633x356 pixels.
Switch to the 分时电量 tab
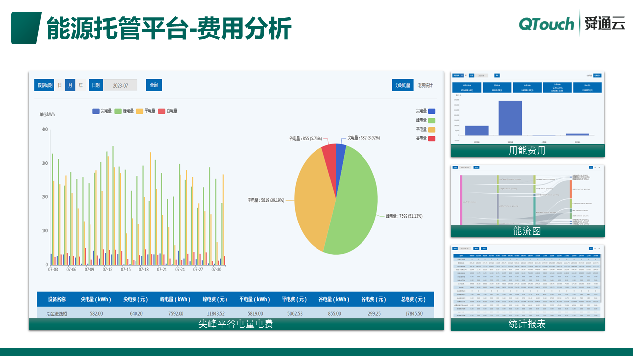coord(403,85)
